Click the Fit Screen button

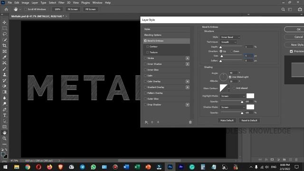[x=73, y=9]
